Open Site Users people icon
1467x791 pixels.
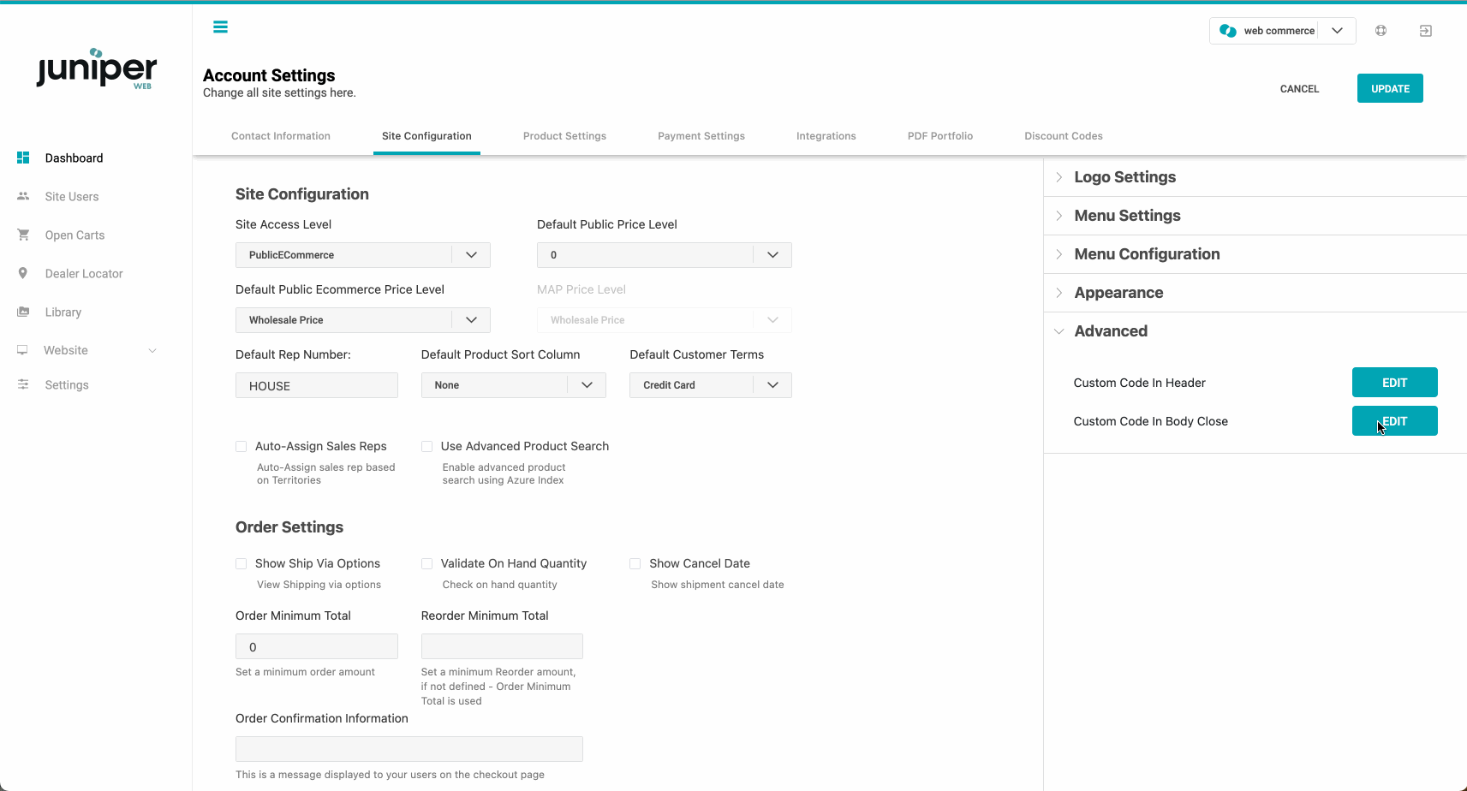click(23, 196)
